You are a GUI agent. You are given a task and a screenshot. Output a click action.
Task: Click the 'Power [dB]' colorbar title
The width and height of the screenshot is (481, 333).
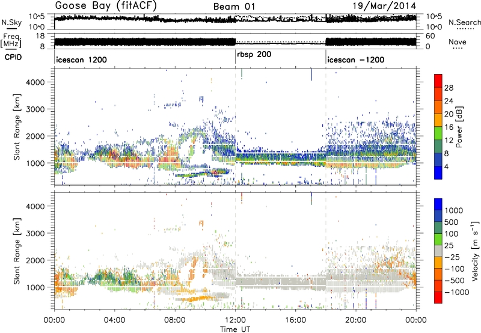[x=459, y=127]
